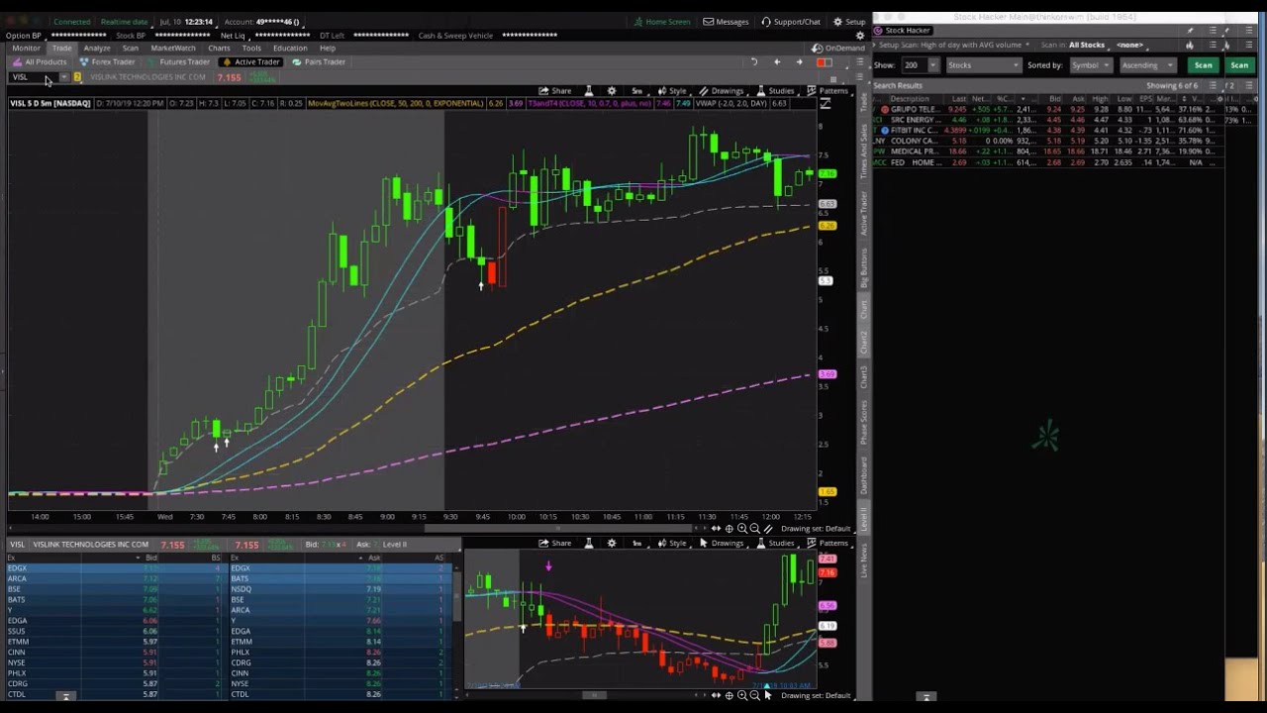
Task: Open the Stocks type dropdown in Stock Hacker
Action: coord(983,65)
